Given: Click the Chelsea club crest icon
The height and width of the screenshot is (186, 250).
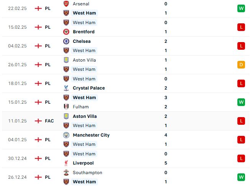Looking at the screenshot, I should (66, 41).
